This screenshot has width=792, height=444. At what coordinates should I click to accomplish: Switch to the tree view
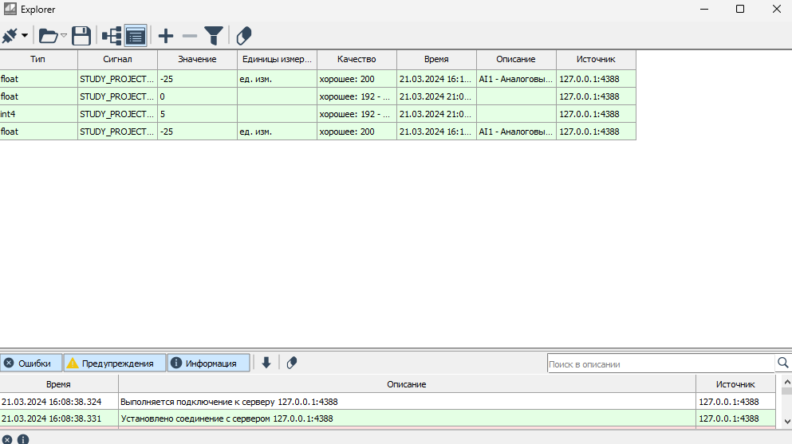point(112,35)
